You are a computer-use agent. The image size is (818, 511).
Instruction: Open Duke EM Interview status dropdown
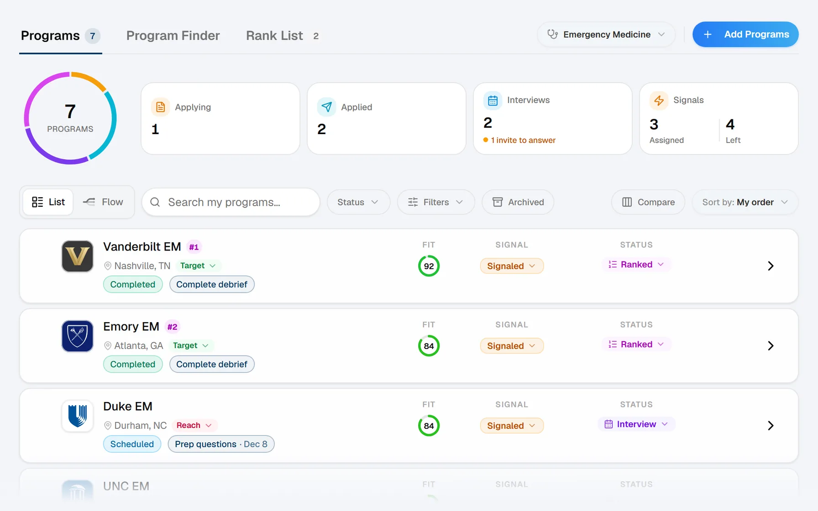point(636,424)
